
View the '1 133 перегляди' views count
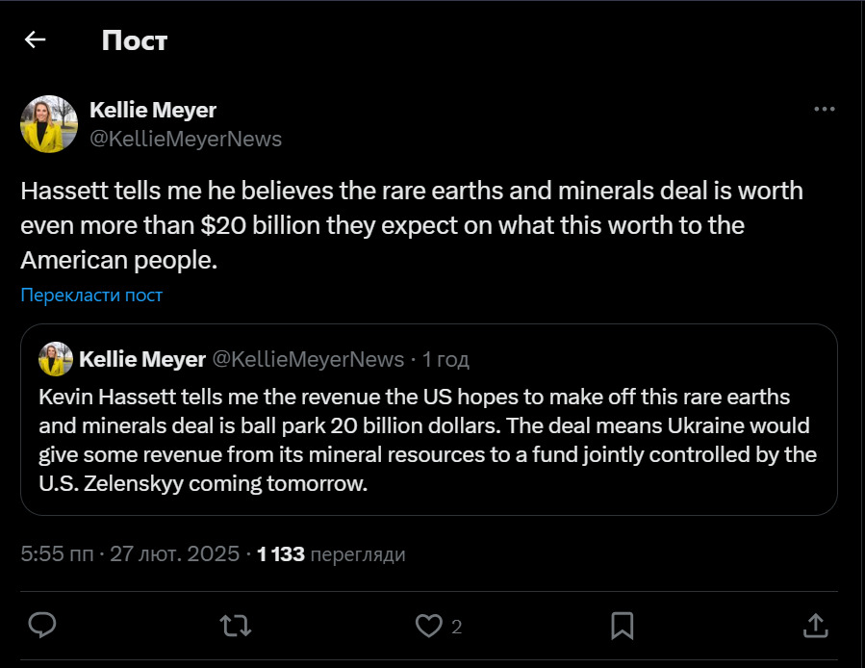click(x=331, y=553)
